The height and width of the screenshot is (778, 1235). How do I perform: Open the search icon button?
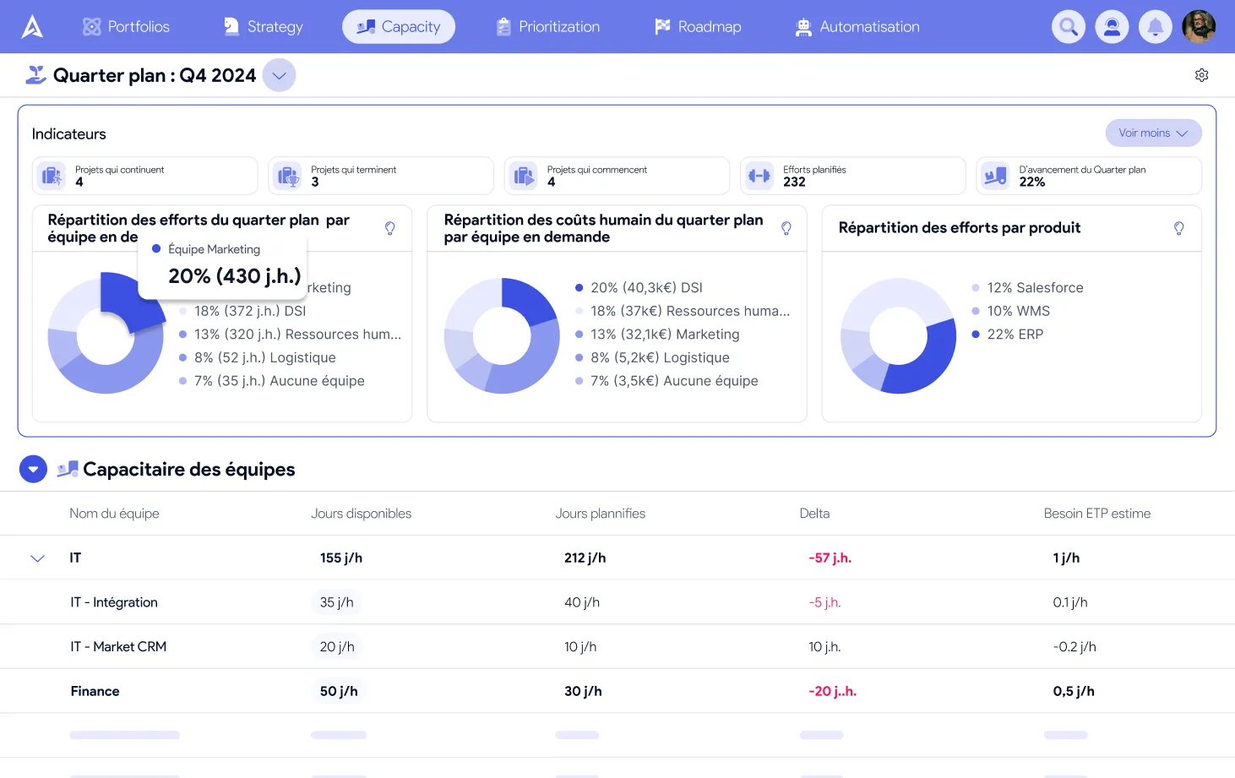point(1069,27)
